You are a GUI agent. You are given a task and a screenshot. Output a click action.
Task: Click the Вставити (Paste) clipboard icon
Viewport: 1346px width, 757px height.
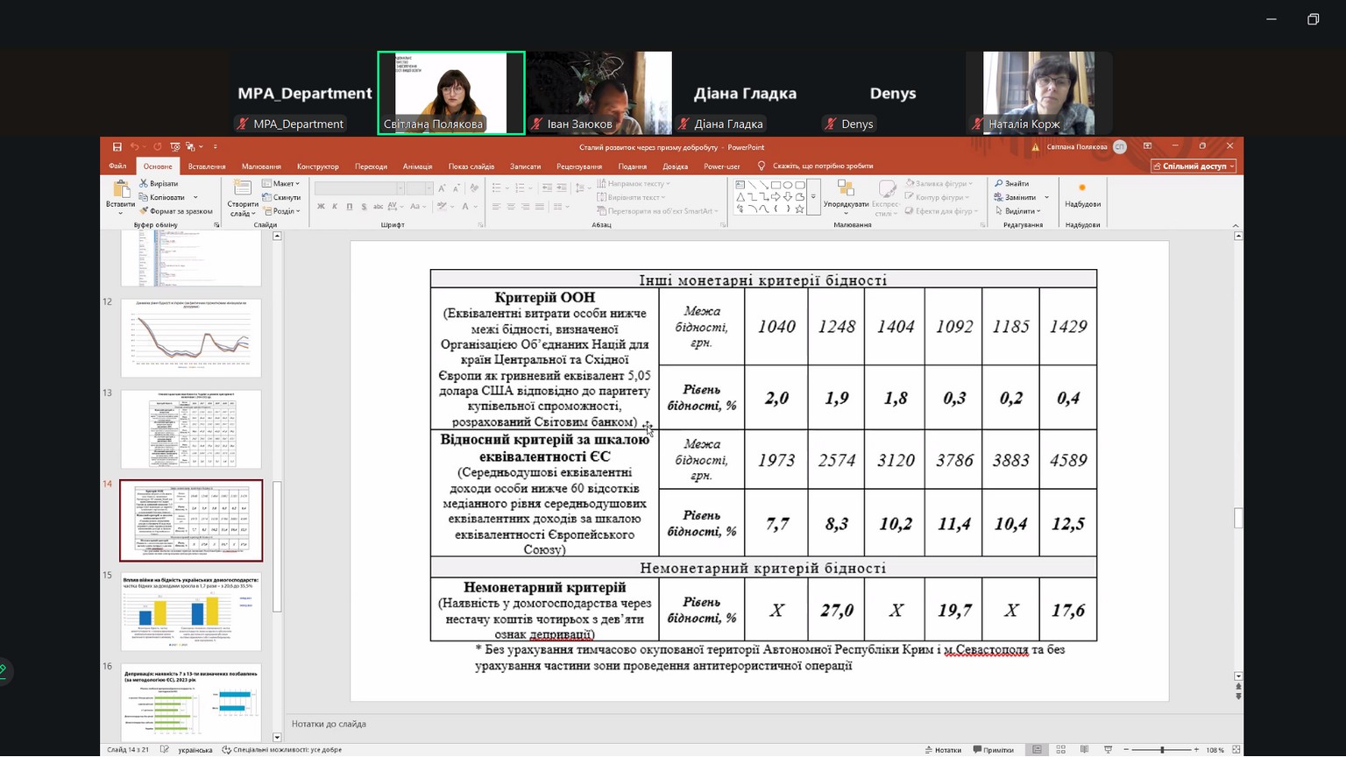(121, 192)
